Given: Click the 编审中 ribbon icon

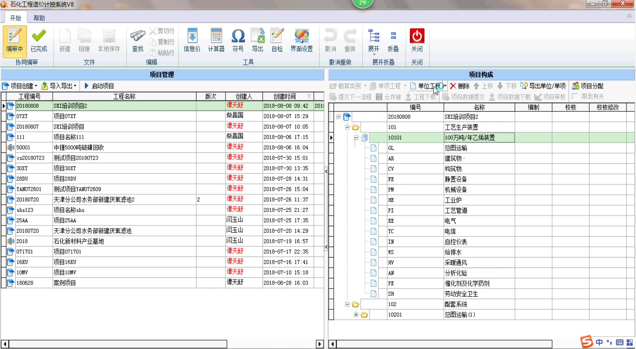Looking at the screenshot, I should click(x=14, y=41).
